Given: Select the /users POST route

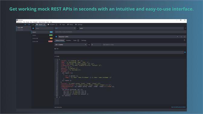Looking at the screenshot, I should point(43,35).
